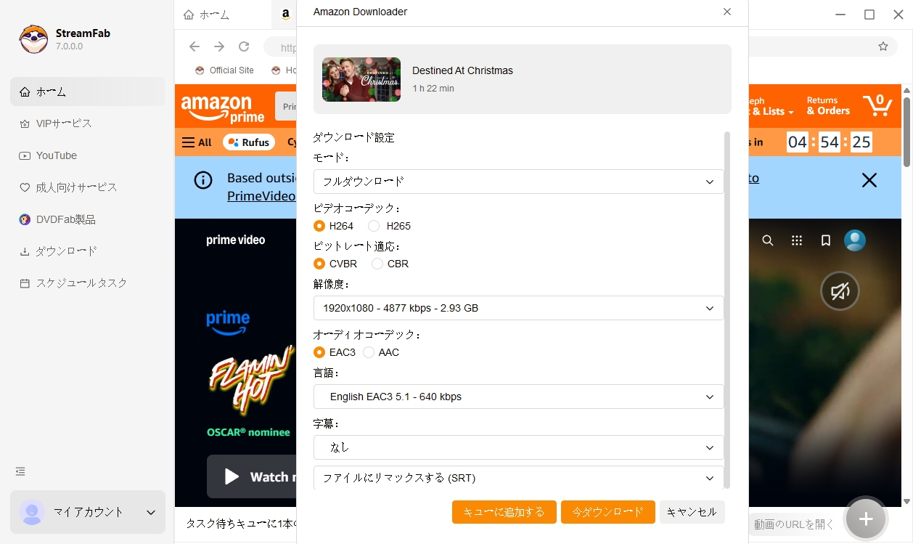Unmute the Prime Video player audio
The height and width of the screenshot is (544, 913).
tap(840, 291)
